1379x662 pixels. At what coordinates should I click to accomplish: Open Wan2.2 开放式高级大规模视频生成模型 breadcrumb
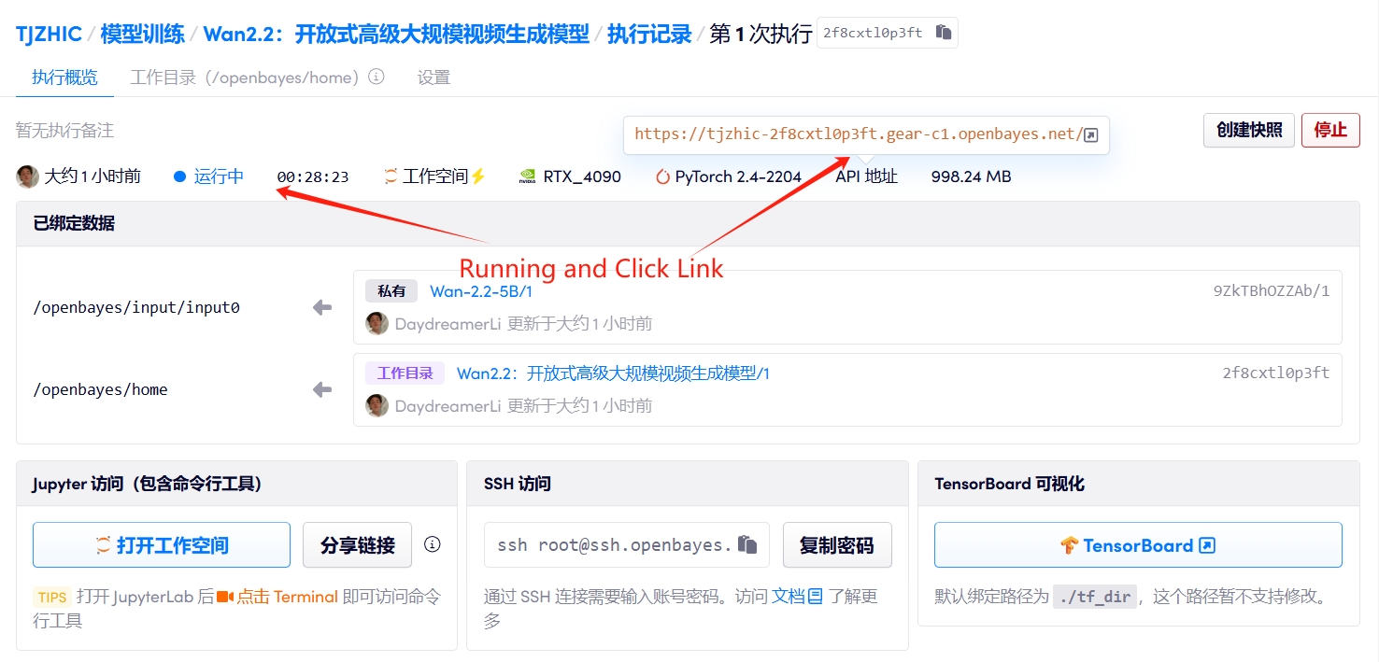tap(396, 35)
